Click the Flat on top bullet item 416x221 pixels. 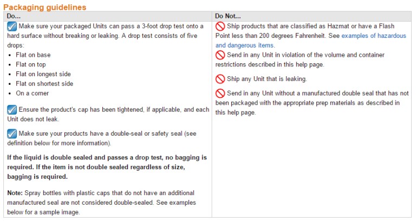pyautogui.click(x=31, y=65)
